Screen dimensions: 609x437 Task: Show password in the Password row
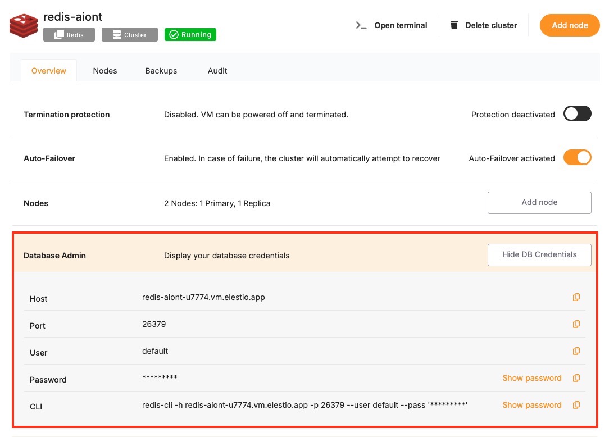click(x=531, y=378)
